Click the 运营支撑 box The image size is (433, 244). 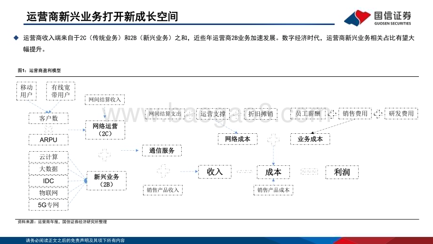pyautogui.click(x=213, y=114)
